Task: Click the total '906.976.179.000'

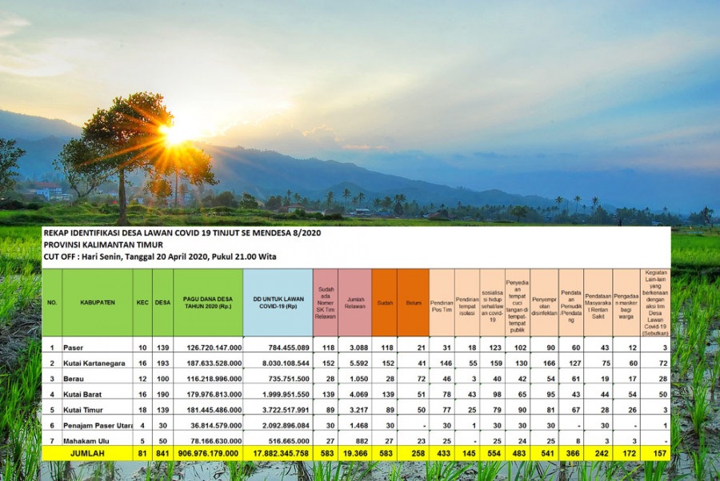Action: click(208, 453)
